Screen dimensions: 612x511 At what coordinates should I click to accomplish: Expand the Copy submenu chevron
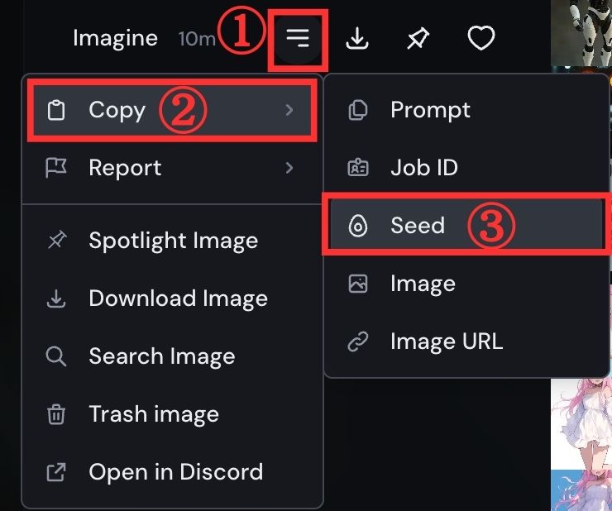click(289, 110)
